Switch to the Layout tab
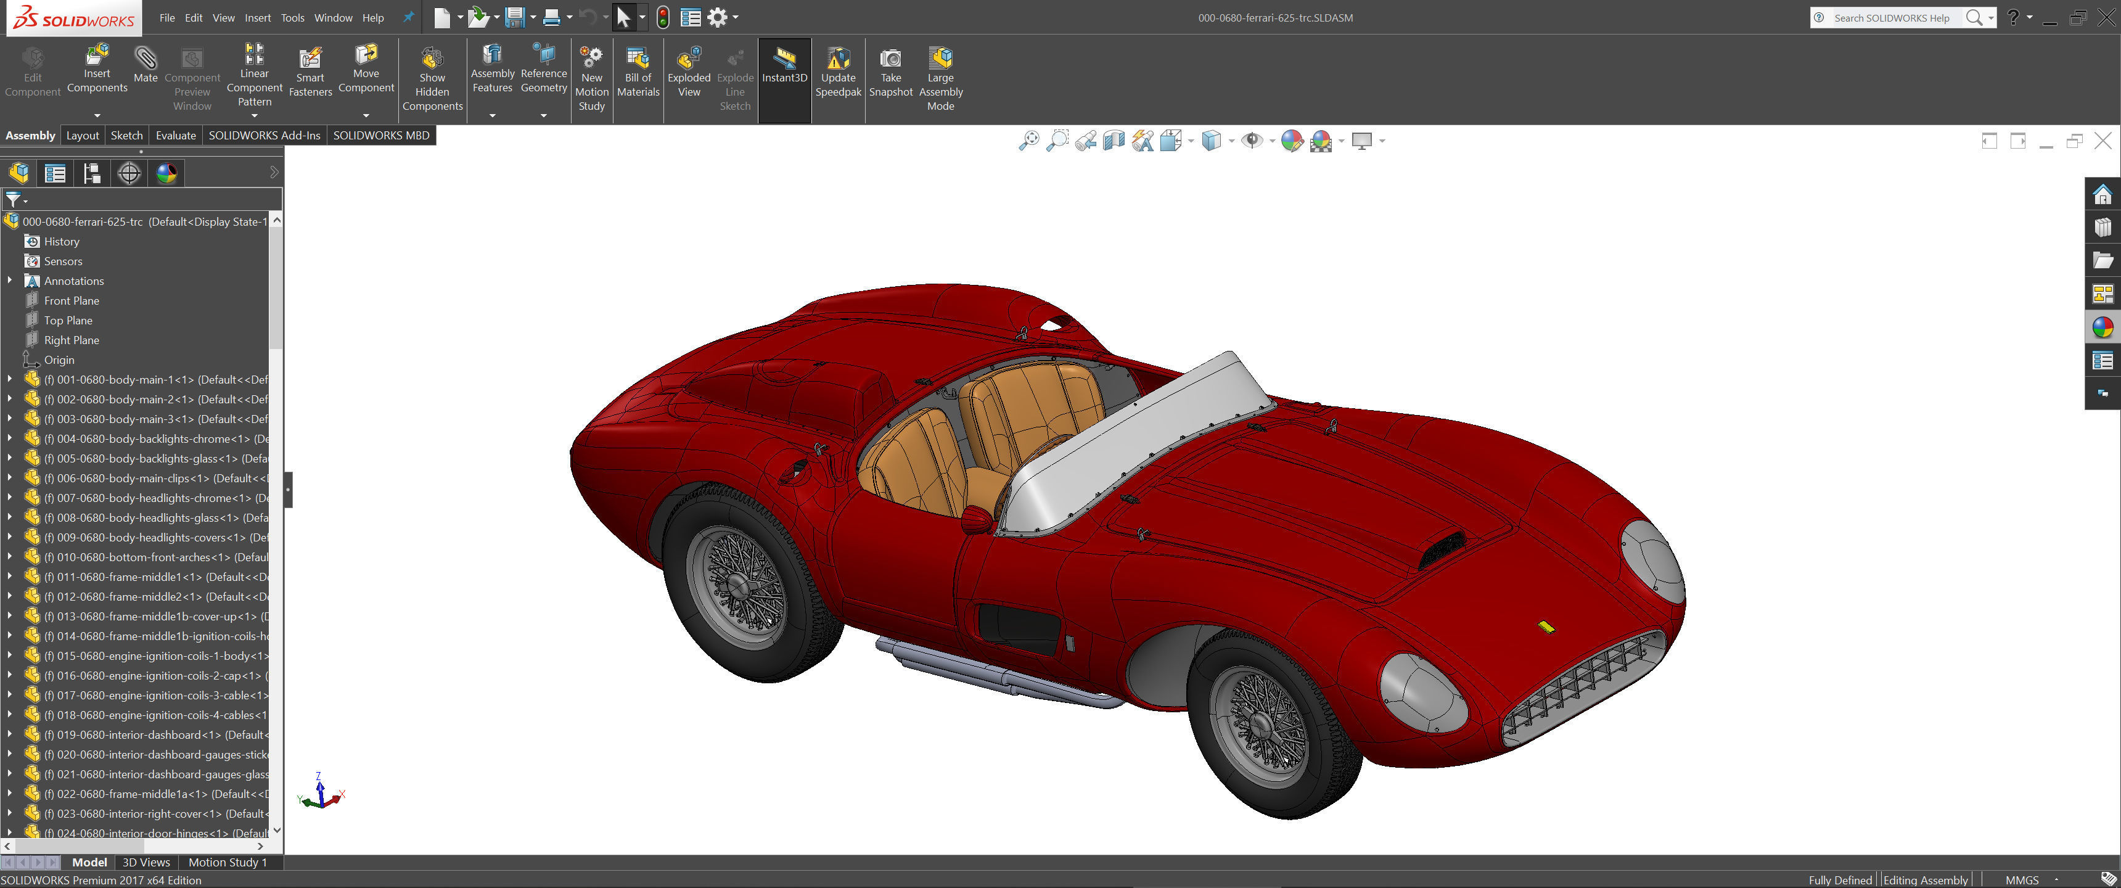The height and width of the screenshot is (888, 2121). [83, 135]
